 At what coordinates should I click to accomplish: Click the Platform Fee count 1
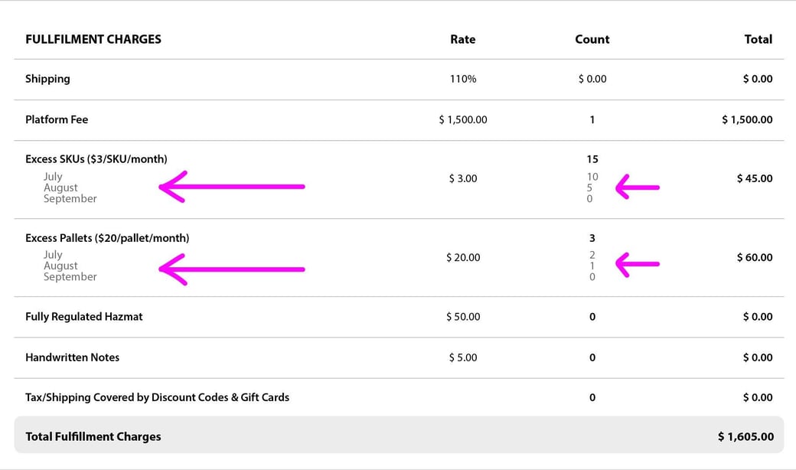pos(592,119)
